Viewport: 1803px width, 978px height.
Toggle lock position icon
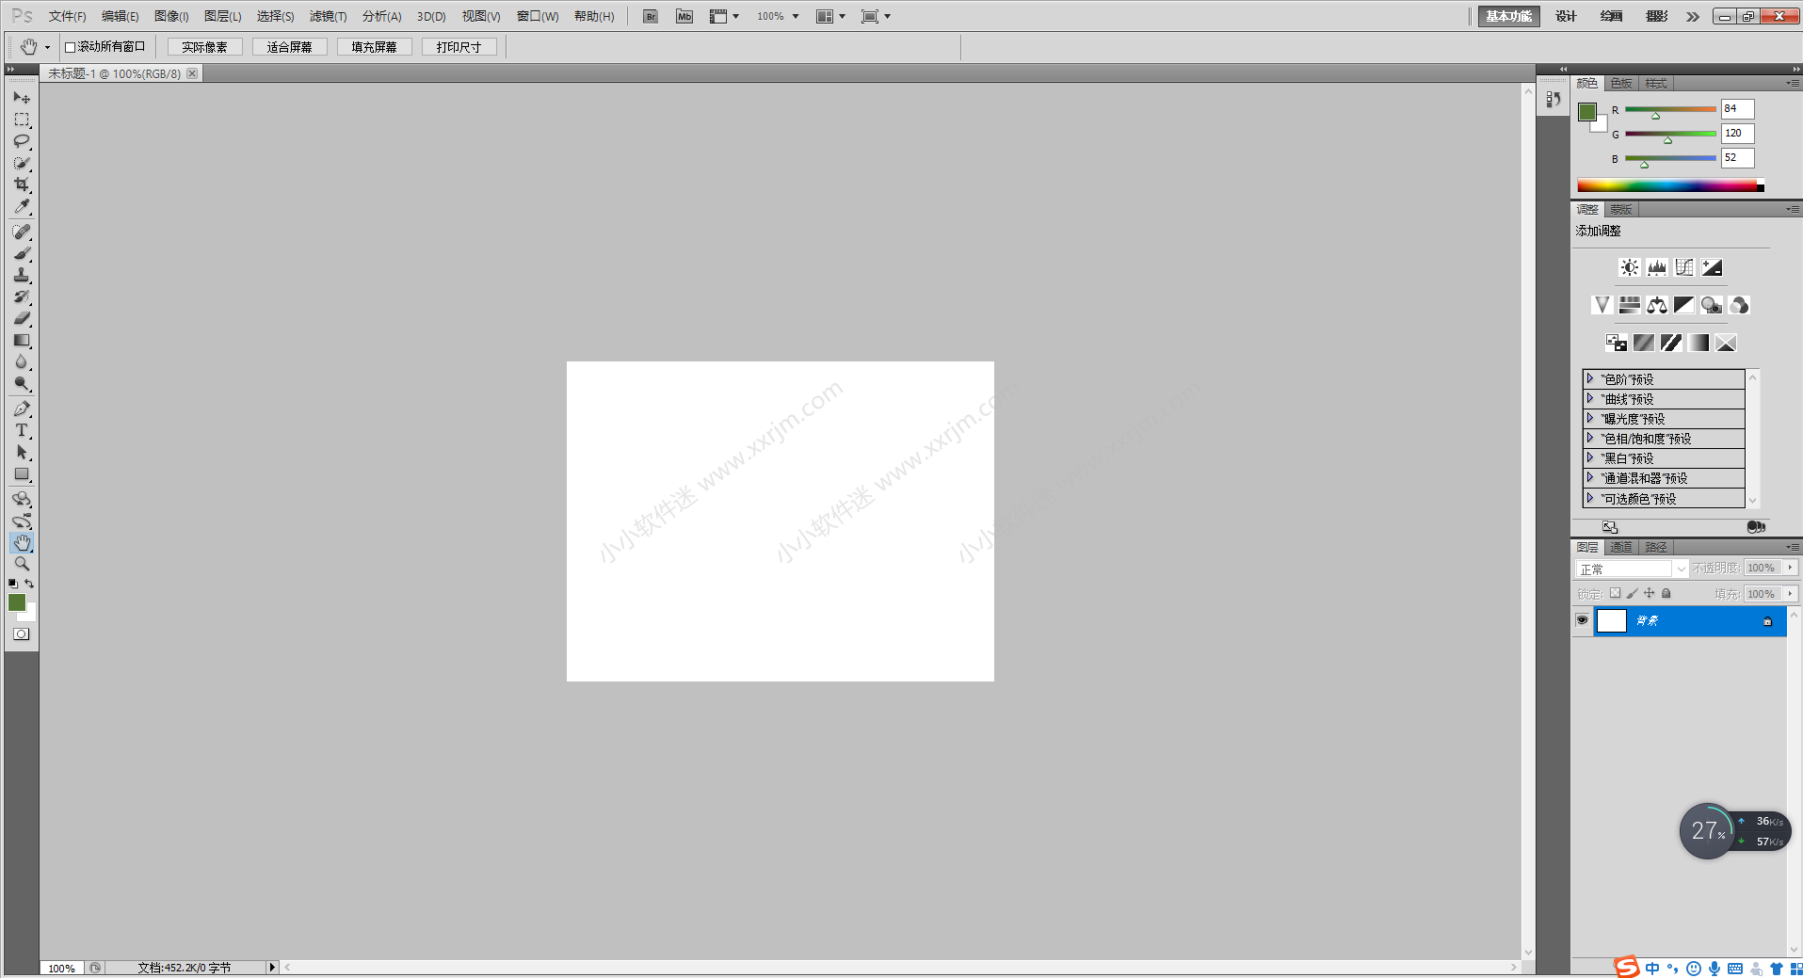1649,593
